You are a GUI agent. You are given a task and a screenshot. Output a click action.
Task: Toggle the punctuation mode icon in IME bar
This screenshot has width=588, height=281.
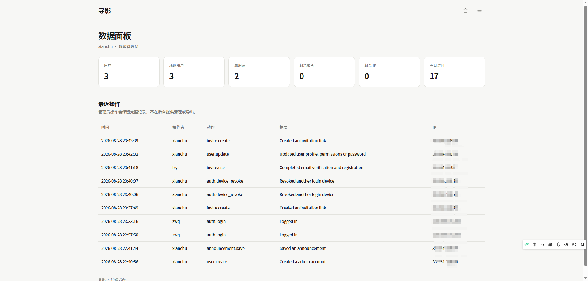542,245
